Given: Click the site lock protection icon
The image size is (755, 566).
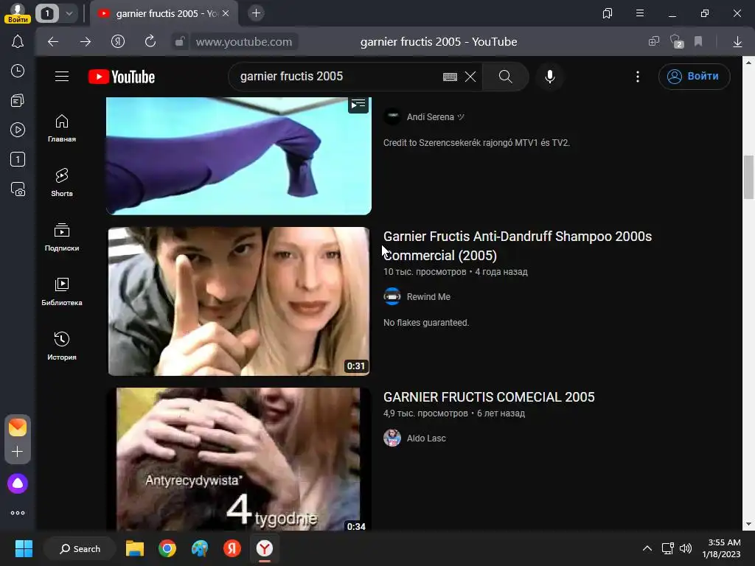Looking at the screenshot, I should click(x=180, y=42).
